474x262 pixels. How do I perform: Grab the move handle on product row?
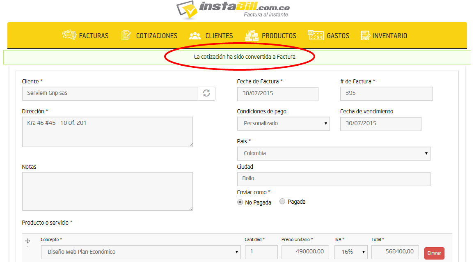point(28,241)
